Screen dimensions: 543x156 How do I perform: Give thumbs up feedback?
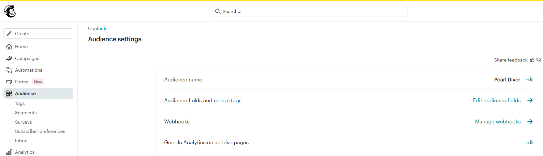pyautogui.click(x=532, y=60)
